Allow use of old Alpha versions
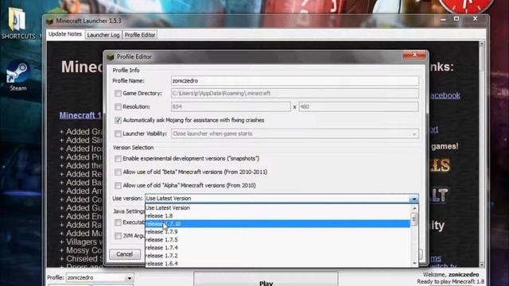 coord(118,185)
